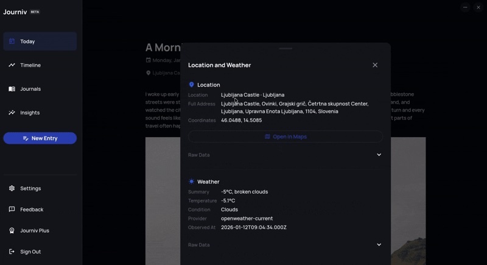
Task: Click the Journals book icon
Action: (x=12, y=89)
